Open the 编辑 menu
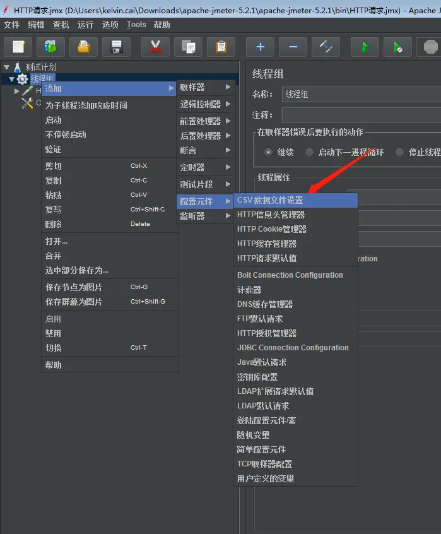Viewport: 441px width, 534px height. [x=36, y=25]
